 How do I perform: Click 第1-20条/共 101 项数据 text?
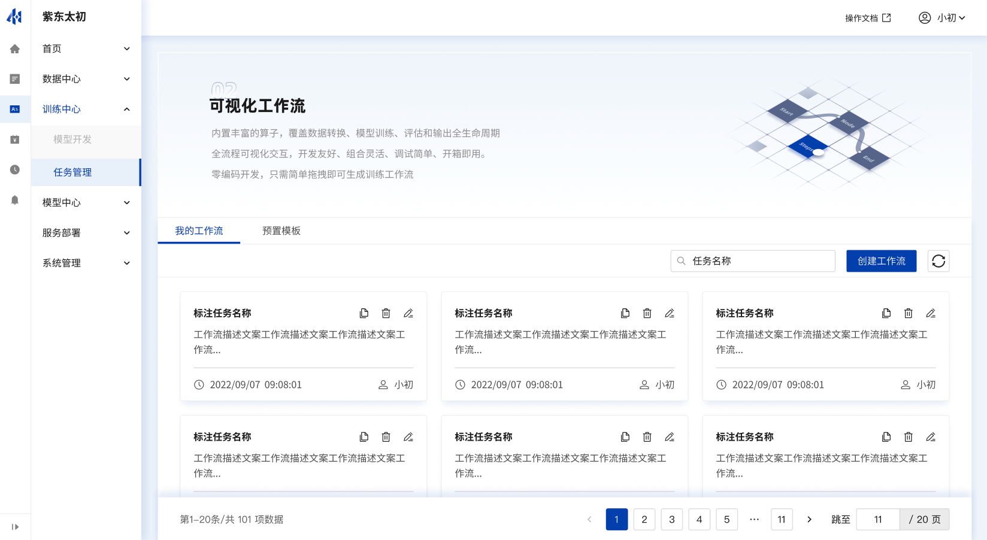point(232,520)
